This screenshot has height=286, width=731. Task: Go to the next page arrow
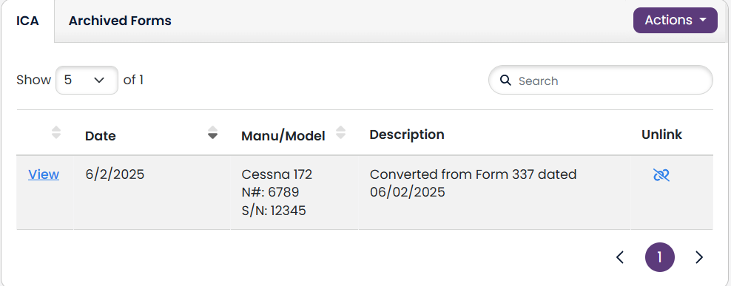click(699, 257)
